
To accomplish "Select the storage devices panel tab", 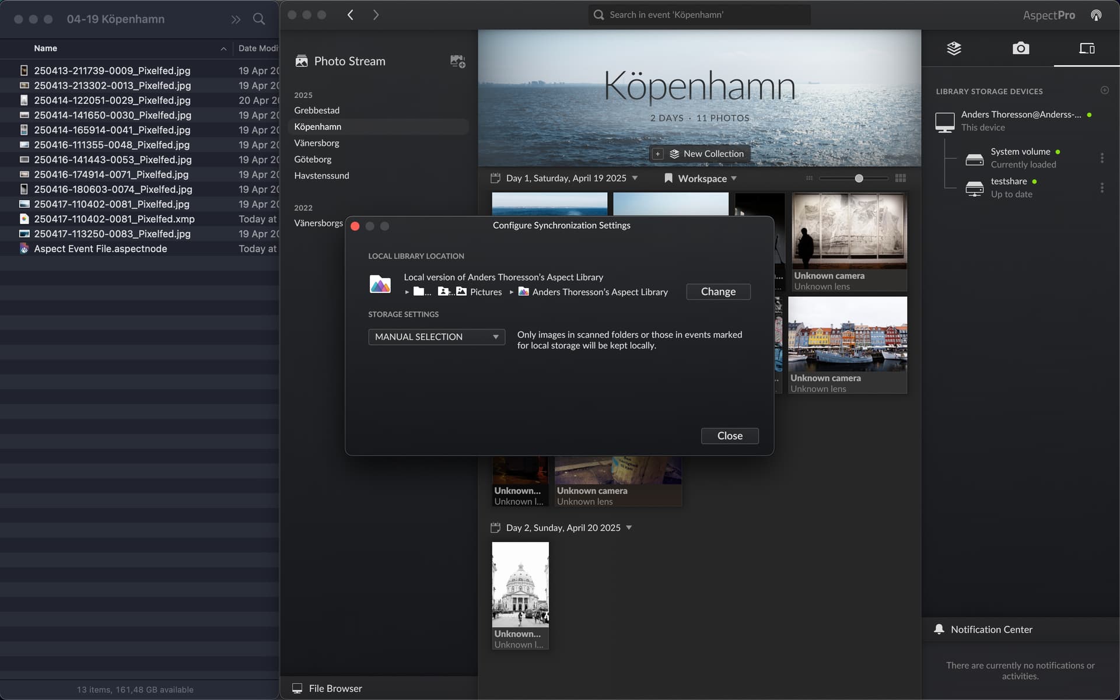I will pyautogui.click(x=1087, y=48).
